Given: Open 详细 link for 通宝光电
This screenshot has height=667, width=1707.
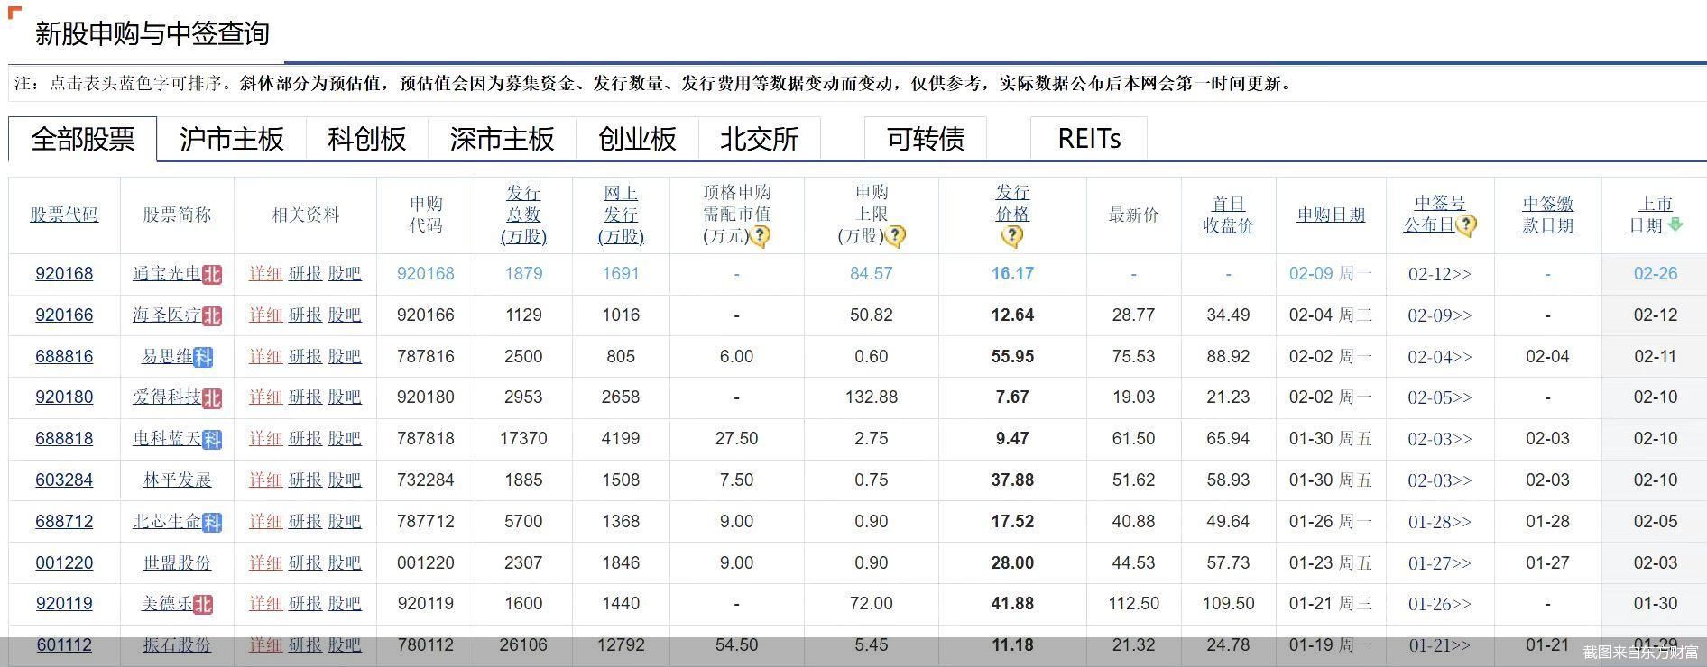Looking at the screenshot, I should (x=266, y=274).
